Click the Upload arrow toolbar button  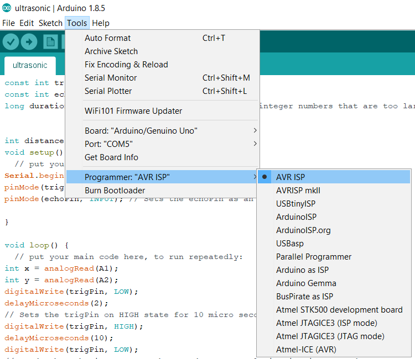[x=29, y=42]
